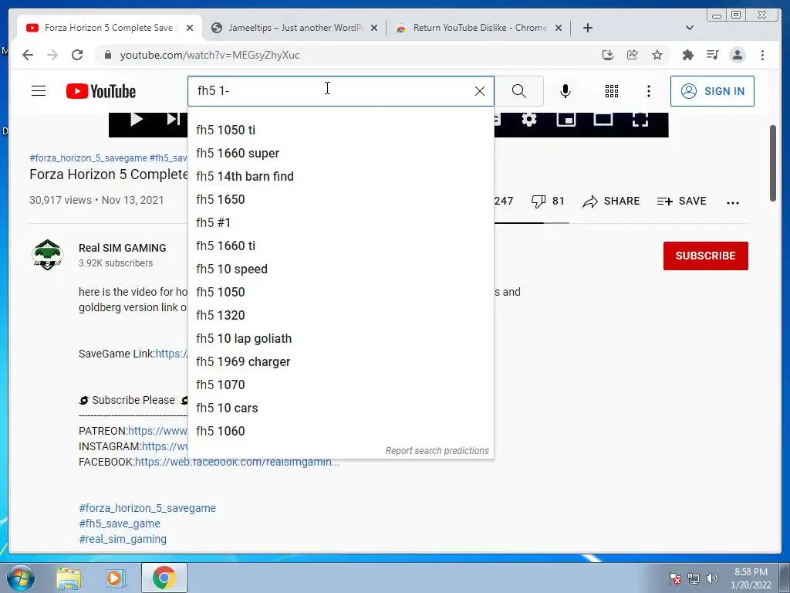Pick suggestion 'fh5 1969 charger'
The width and height of the screenshot is (790, 593).
340,362
